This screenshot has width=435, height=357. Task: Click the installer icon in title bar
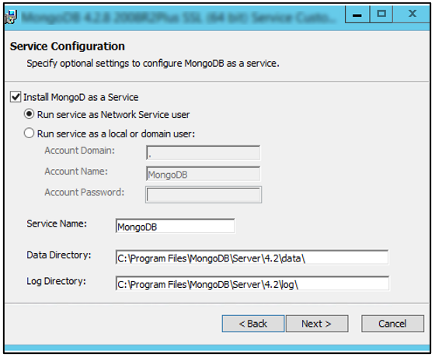[11, 17]
